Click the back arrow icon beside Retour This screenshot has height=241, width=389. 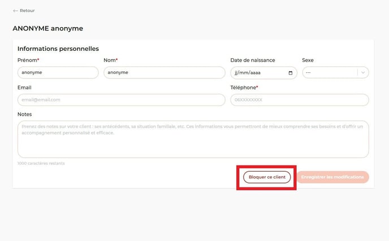[x=15, y=11]
